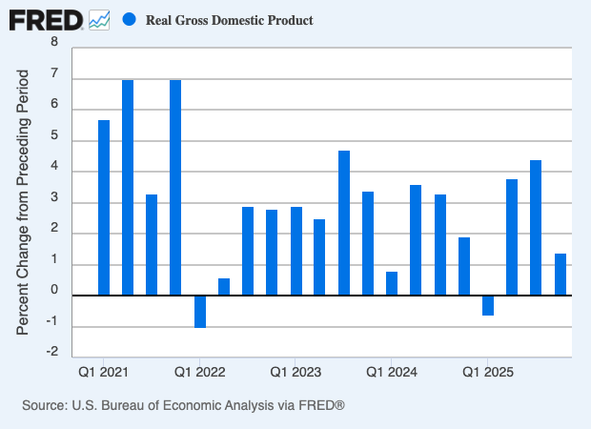Select the negative bar at Q1 2022
Image resolution: width=591 pixels, height=429 pixels.
(200, 312)
